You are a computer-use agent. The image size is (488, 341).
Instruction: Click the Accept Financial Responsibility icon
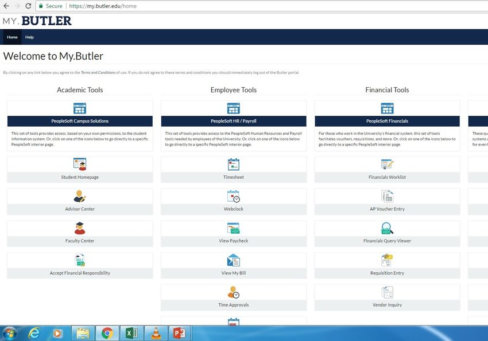(80, 260)
